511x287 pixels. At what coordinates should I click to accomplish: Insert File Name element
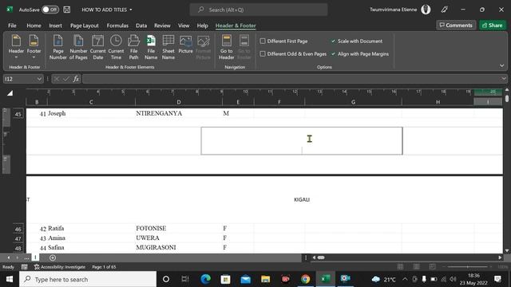pos(151,47)
